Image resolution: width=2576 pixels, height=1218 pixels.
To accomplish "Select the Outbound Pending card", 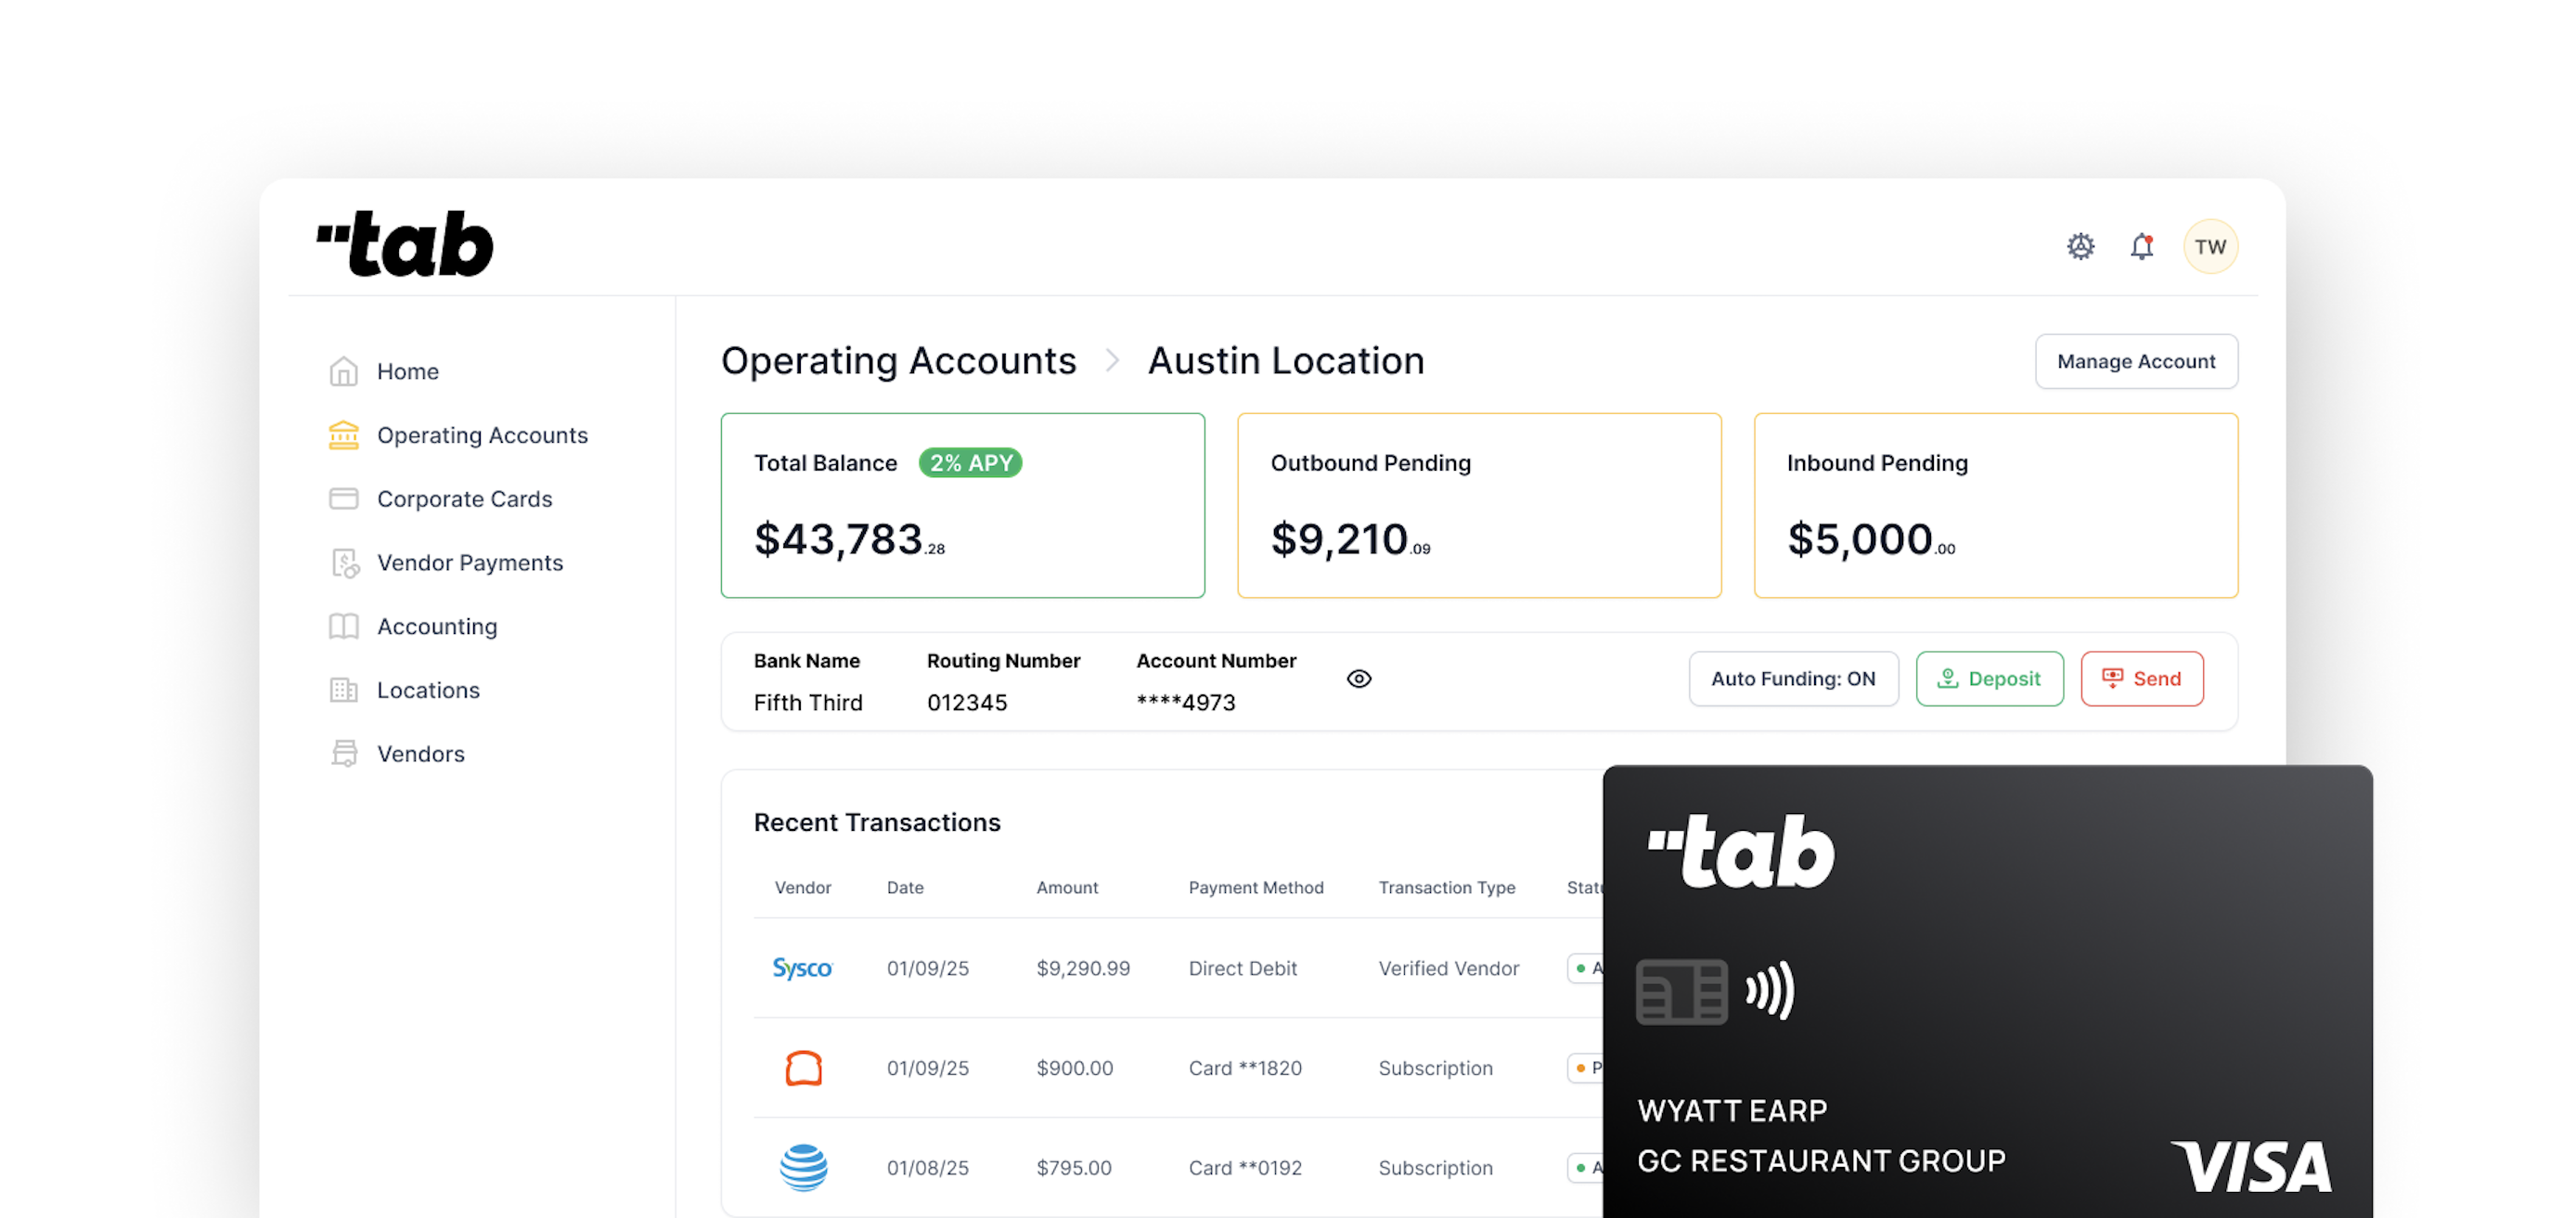I will pos(1479,505).
